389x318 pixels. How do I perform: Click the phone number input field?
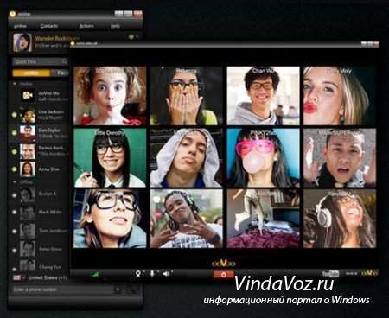pos(63,289)
